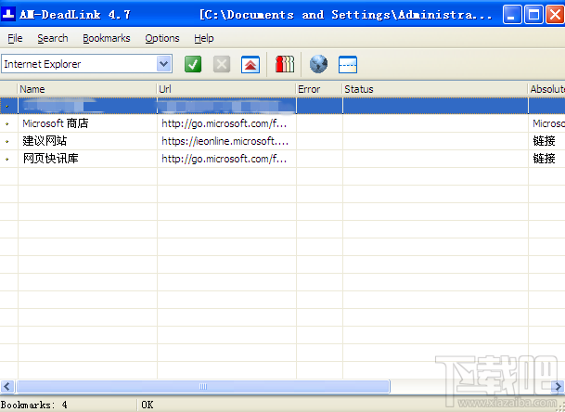Click the Bookmarks: 4 status bar text
The image size is (565, 412).
click(34, 405)
